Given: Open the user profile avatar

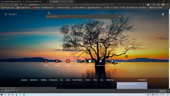Looking at the screenshot, I should 163,5.
